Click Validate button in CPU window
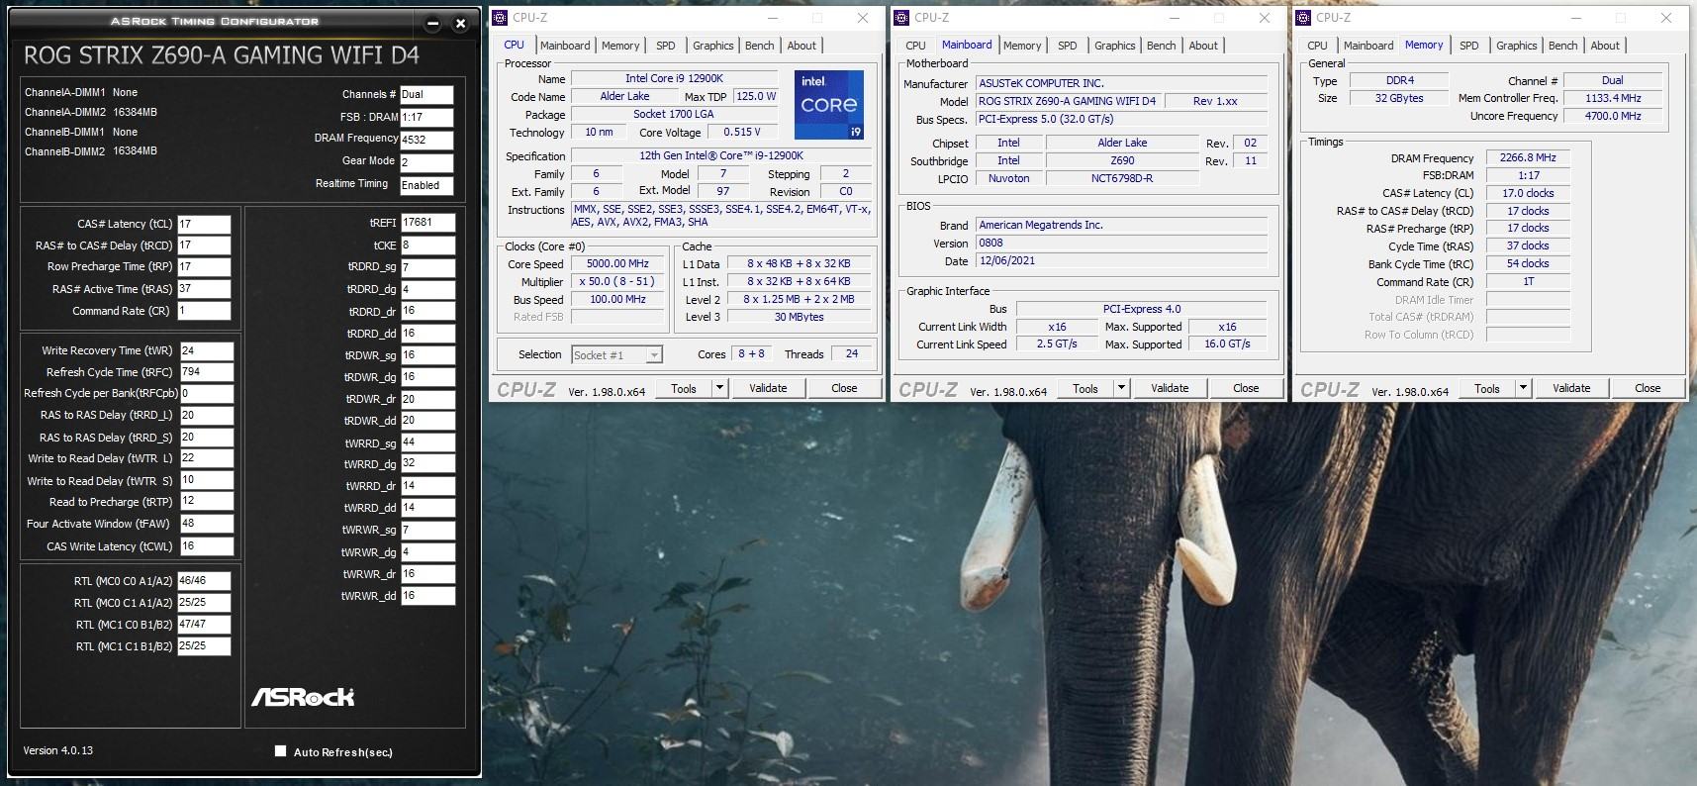 click(x=768, y=388)
